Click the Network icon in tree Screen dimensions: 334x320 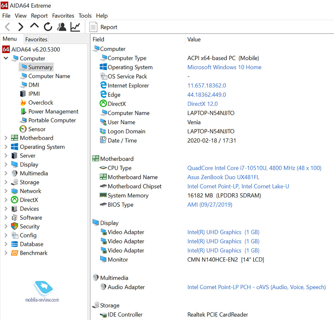click(14, 191)
